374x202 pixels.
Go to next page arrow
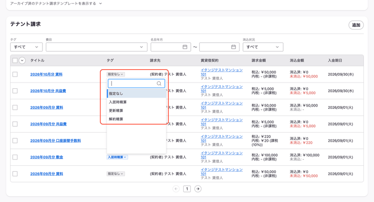tap(198, 189)
